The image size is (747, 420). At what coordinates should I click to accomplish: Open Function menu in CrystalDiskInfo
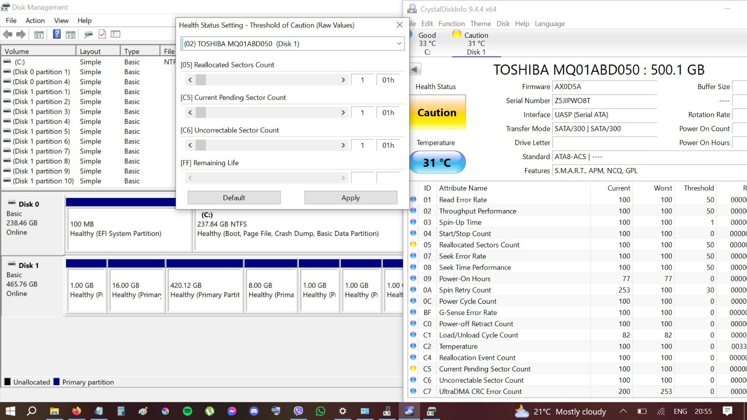(451, 24)
